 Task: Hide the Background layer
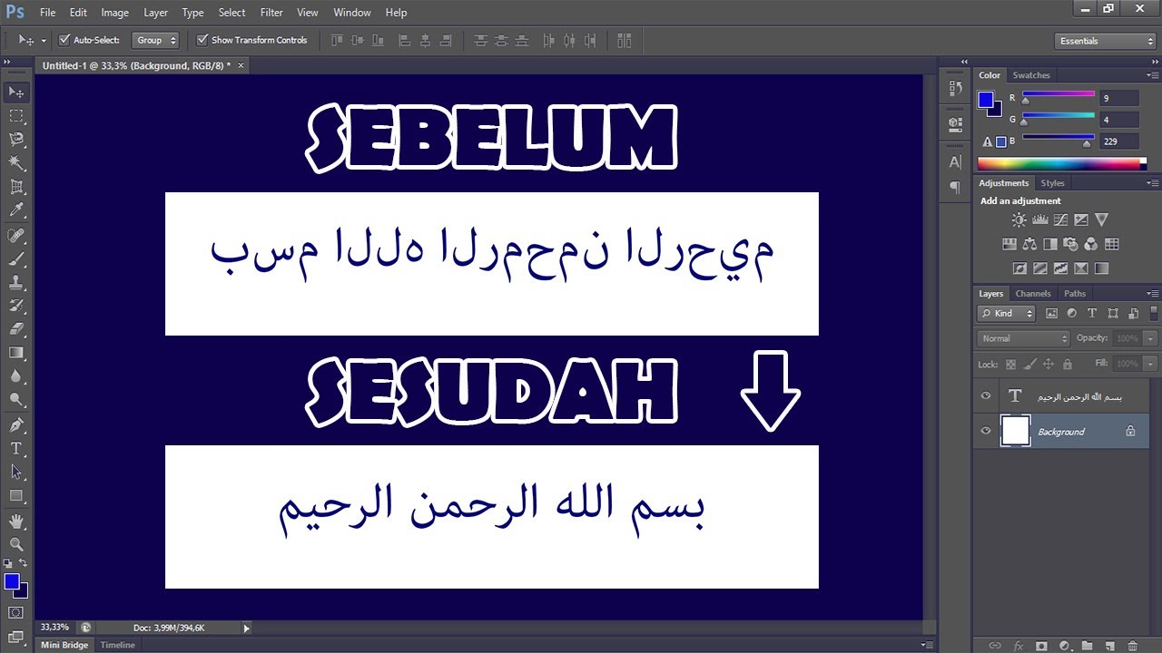[986, 431]
